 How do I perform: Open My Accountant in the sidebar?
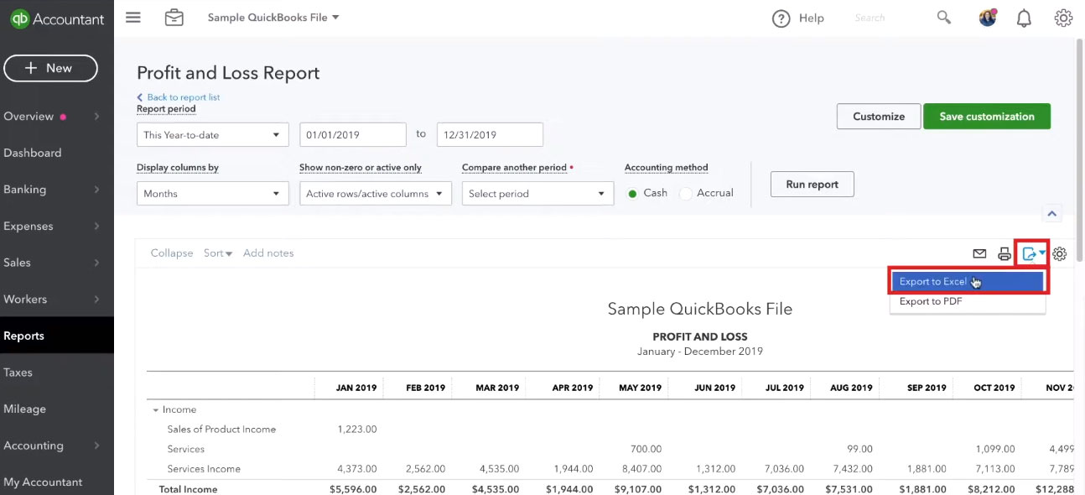point(56,482)
